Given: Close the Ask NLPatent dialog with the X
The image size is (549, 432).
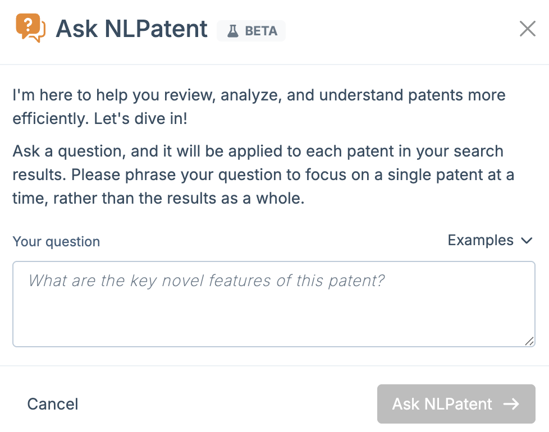Looking at the screenshot, I should point(527,29).
